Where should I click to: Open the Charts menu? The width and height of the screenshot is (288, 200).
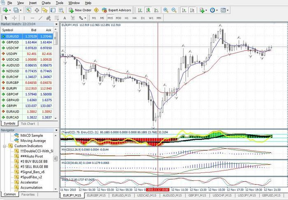(46, 3)
